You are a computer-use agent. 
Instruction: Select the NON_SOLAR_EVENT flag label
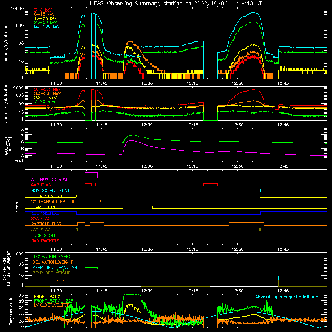50,190
